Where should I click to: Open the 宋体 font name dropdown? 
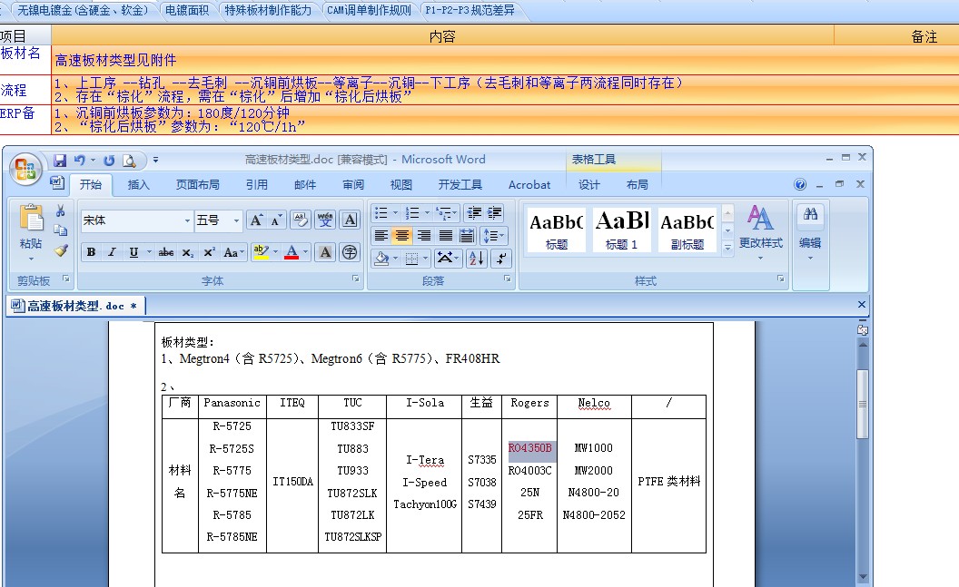coord(187,220)
